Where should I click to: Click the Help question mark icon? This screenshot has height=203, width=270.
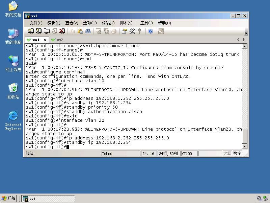coord(151,31)
